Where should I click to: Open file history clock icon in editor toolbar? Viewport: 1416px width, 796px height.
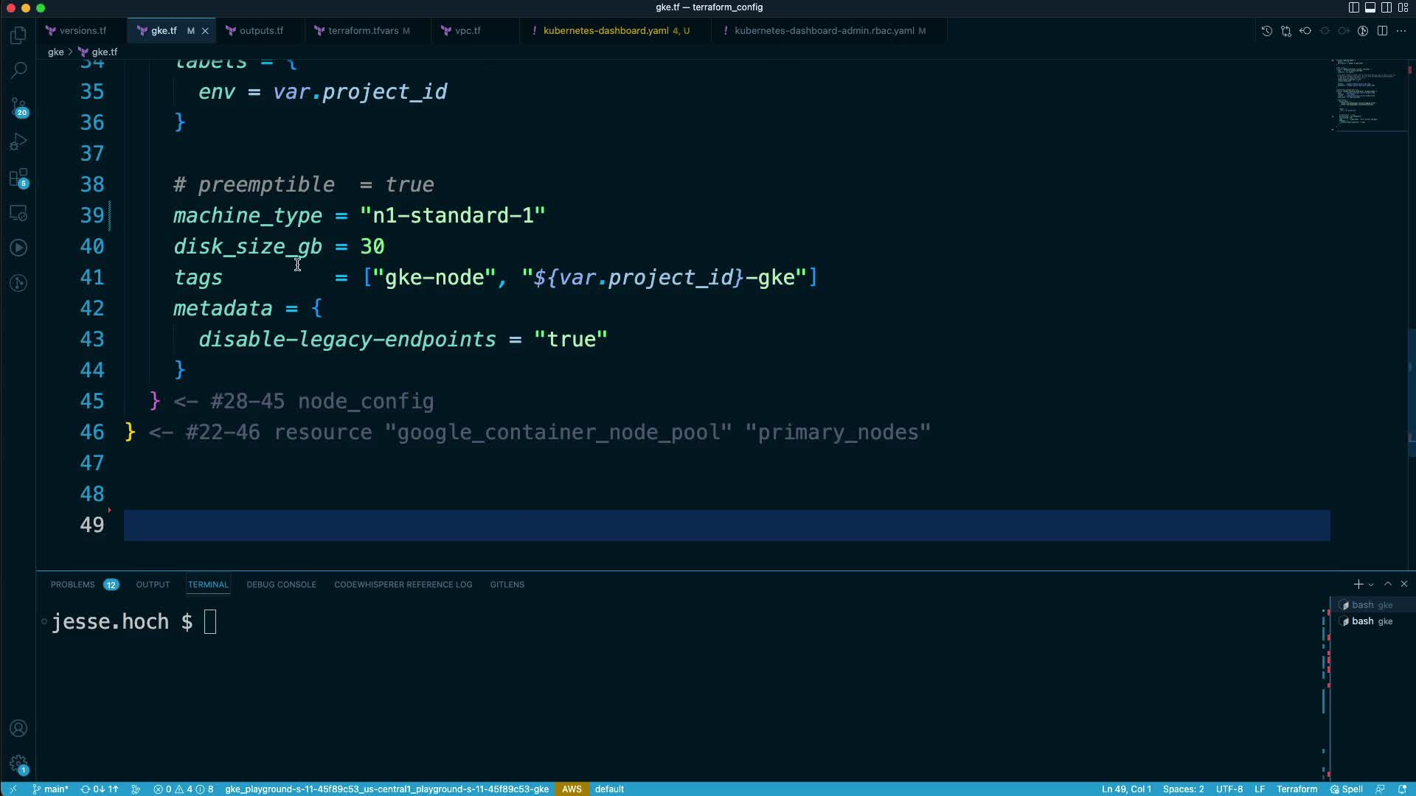pyautogui.click(x=1266, y=31)
